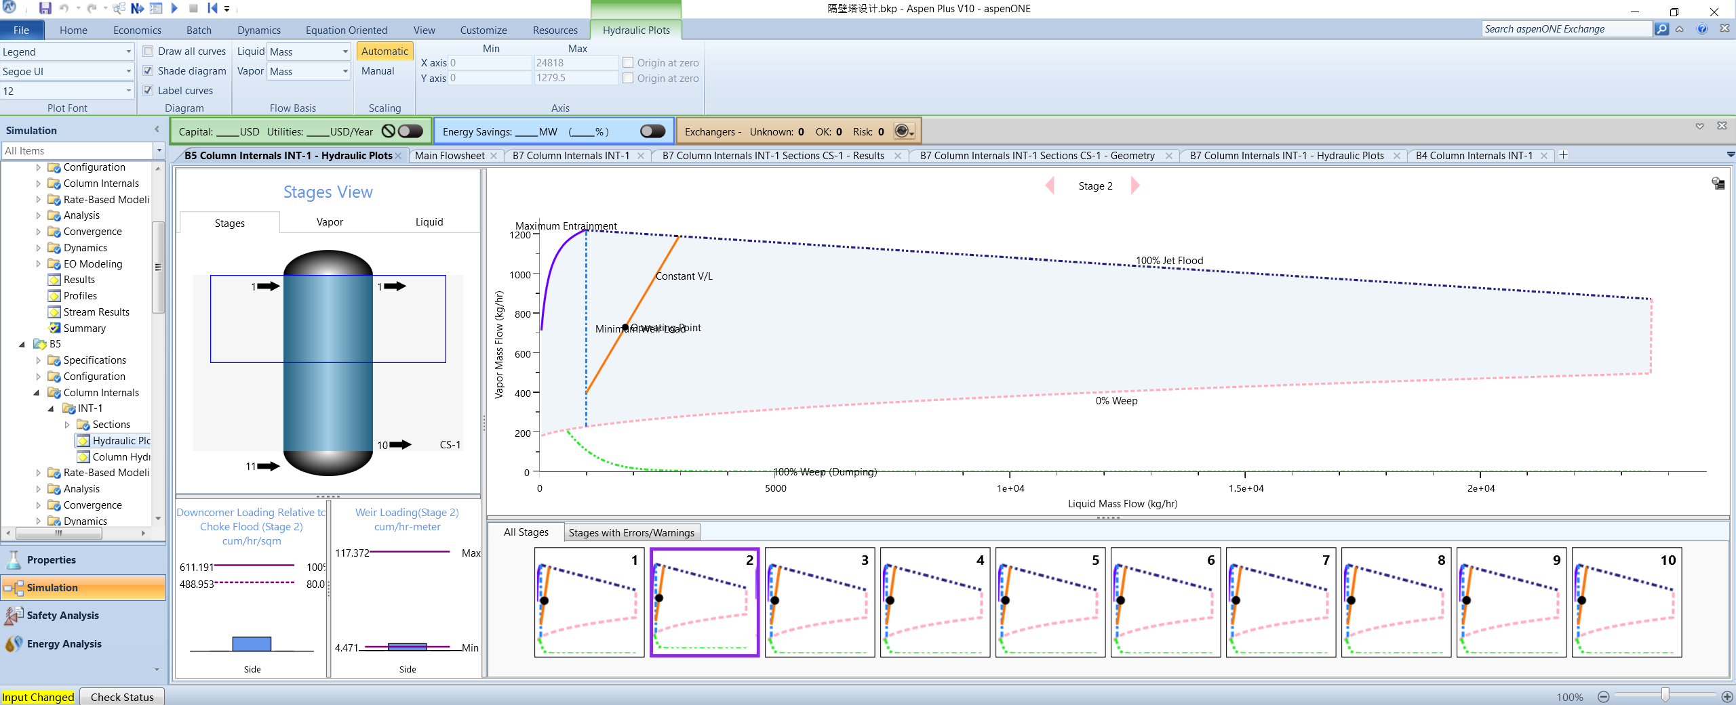Open the Properties environment
The width and height of the screenshot is (1736, 705).
coord(83,560)
